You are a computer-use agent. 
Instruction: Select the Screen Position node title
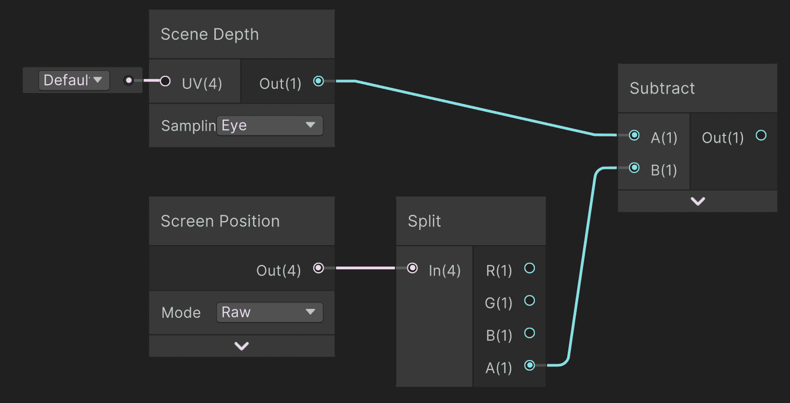coord(220,221)
